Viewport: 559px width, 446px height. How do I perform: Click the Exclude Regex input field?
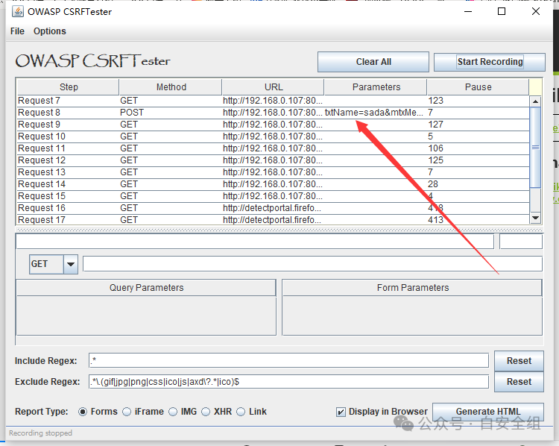click(x=288, y=382)
